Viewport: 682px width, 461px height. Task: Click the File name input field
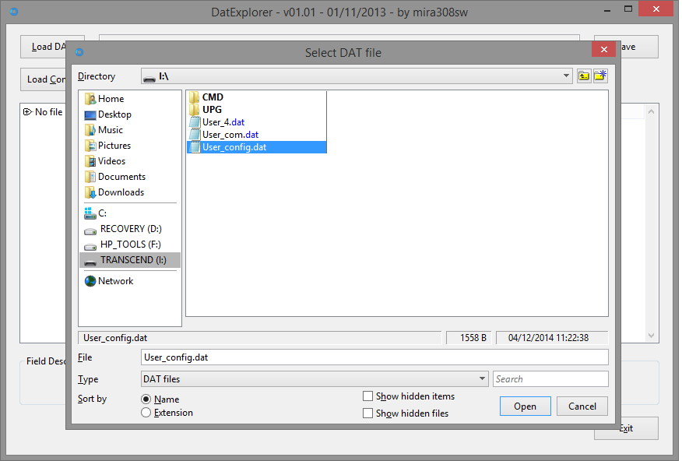[374, 357]
